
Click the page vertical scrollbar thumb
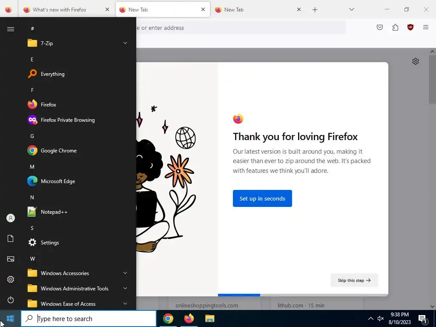coord(432,79)
